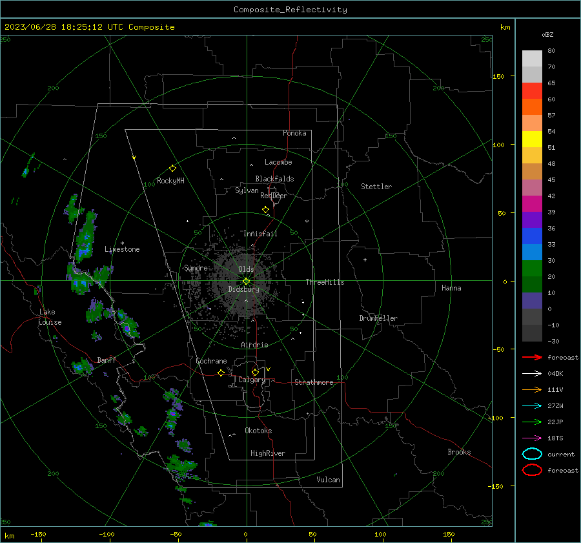Click the Olds city label
The width and height of the screenshot is (581, 543).
point(246,269)
